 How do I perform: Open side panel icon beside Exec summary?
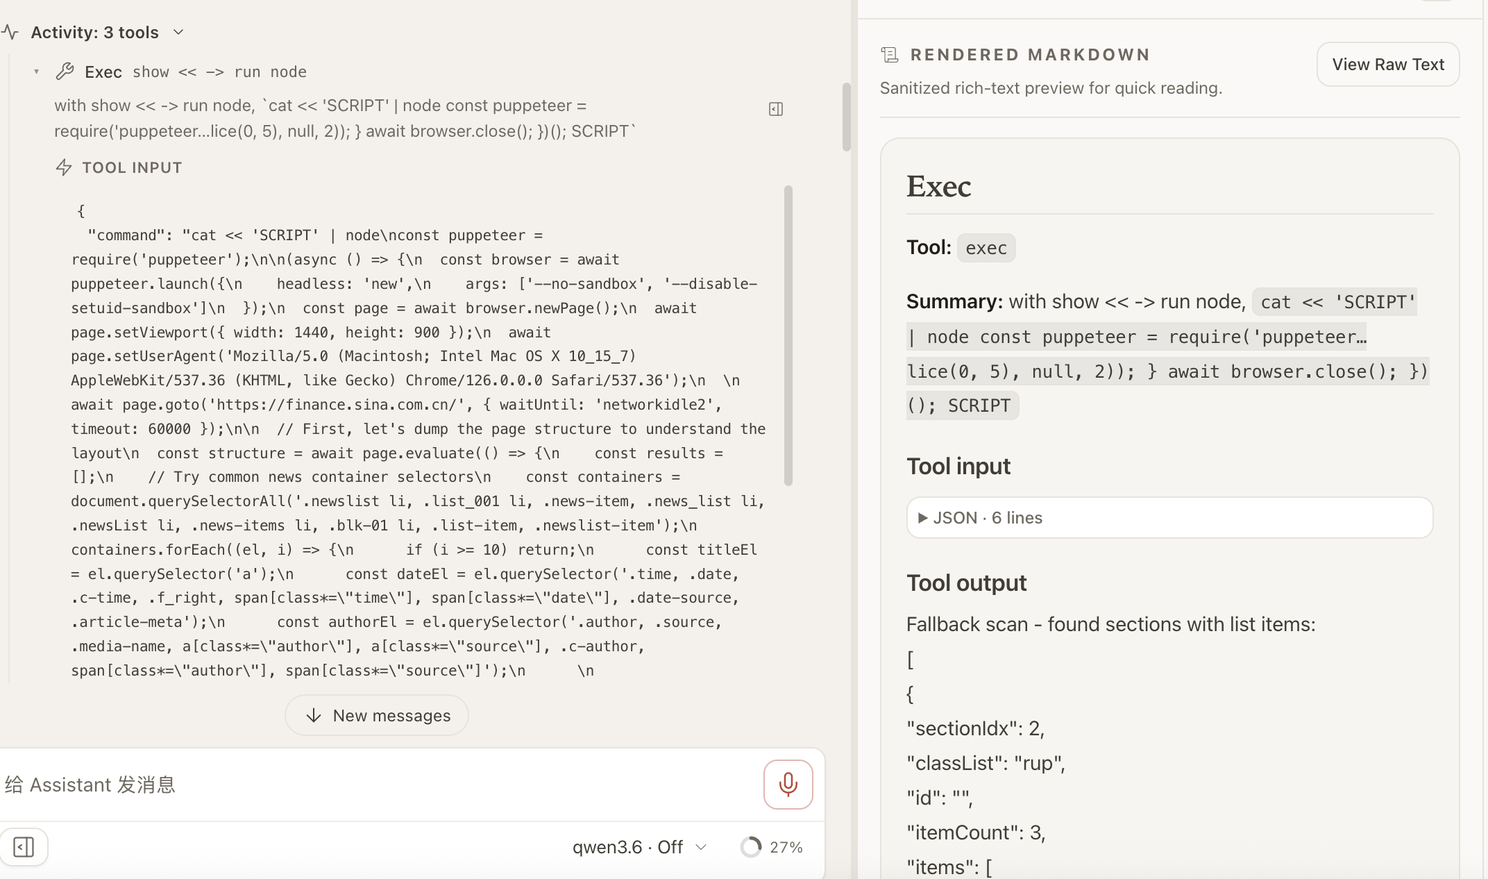776,109
